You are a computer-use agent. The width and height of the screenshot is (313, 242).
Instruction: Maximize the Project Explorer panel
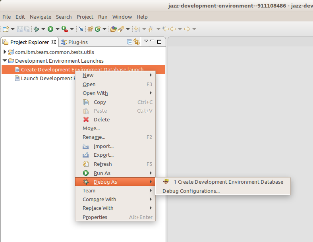(x=159, y=42)
